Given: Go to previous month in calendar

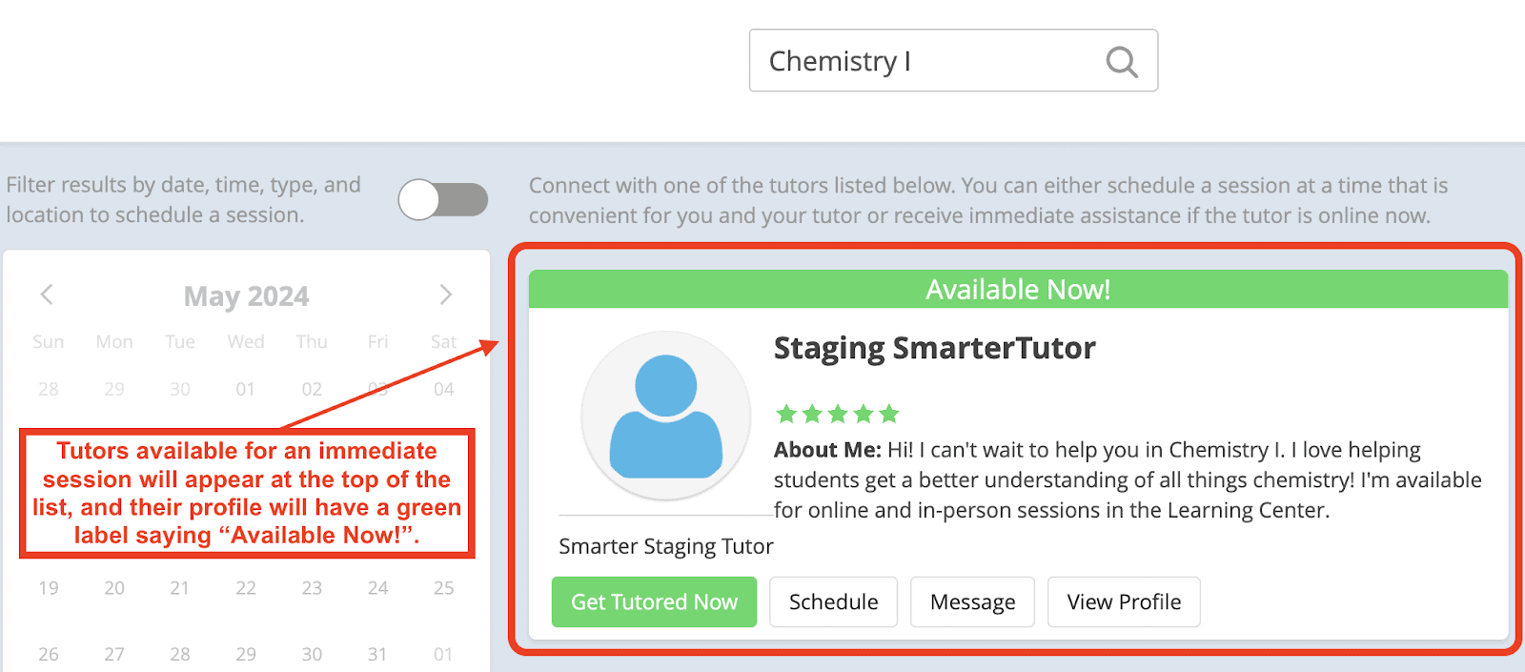Looking at the screenshot, I should [x=47, y=295].
